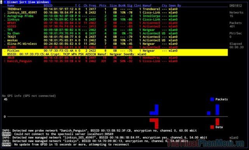Click the Pkt/Sec label in the side panel
The image size is (249, 150).
point(235,33)
